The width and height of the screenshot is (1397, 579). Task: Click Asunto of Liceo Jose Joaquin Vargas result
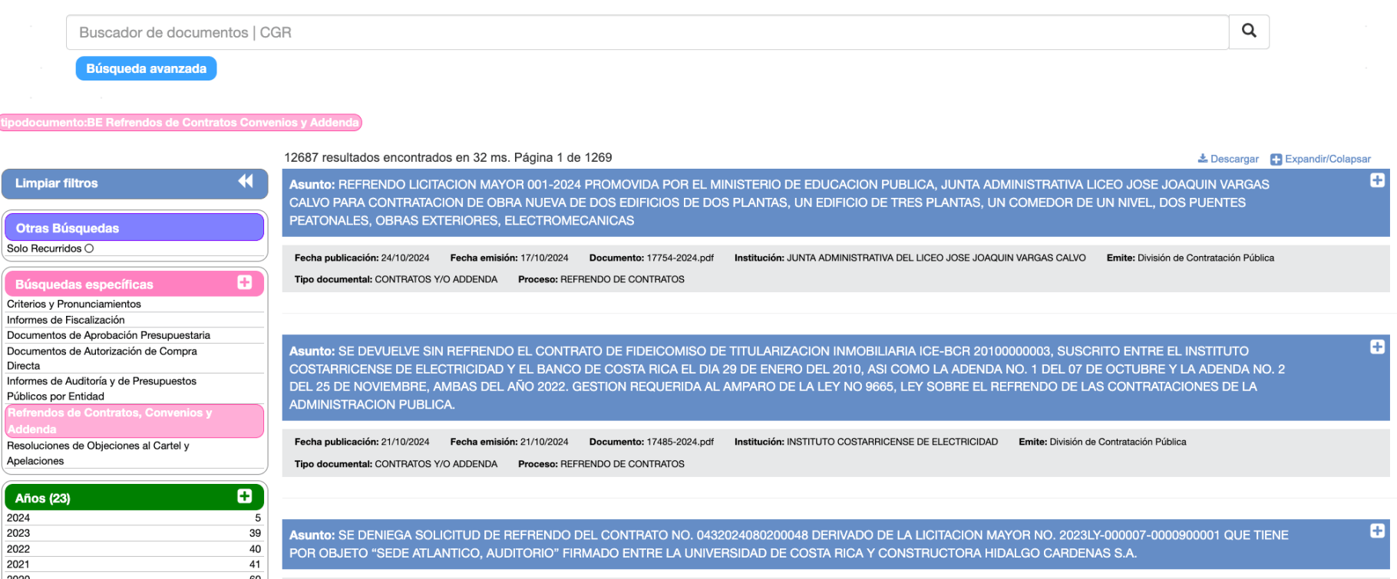pyautogui.click(x=779, y=202)
